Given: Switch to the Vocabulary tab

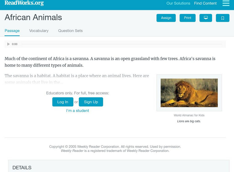Looking at the screenshot, I should click(39, 31).
